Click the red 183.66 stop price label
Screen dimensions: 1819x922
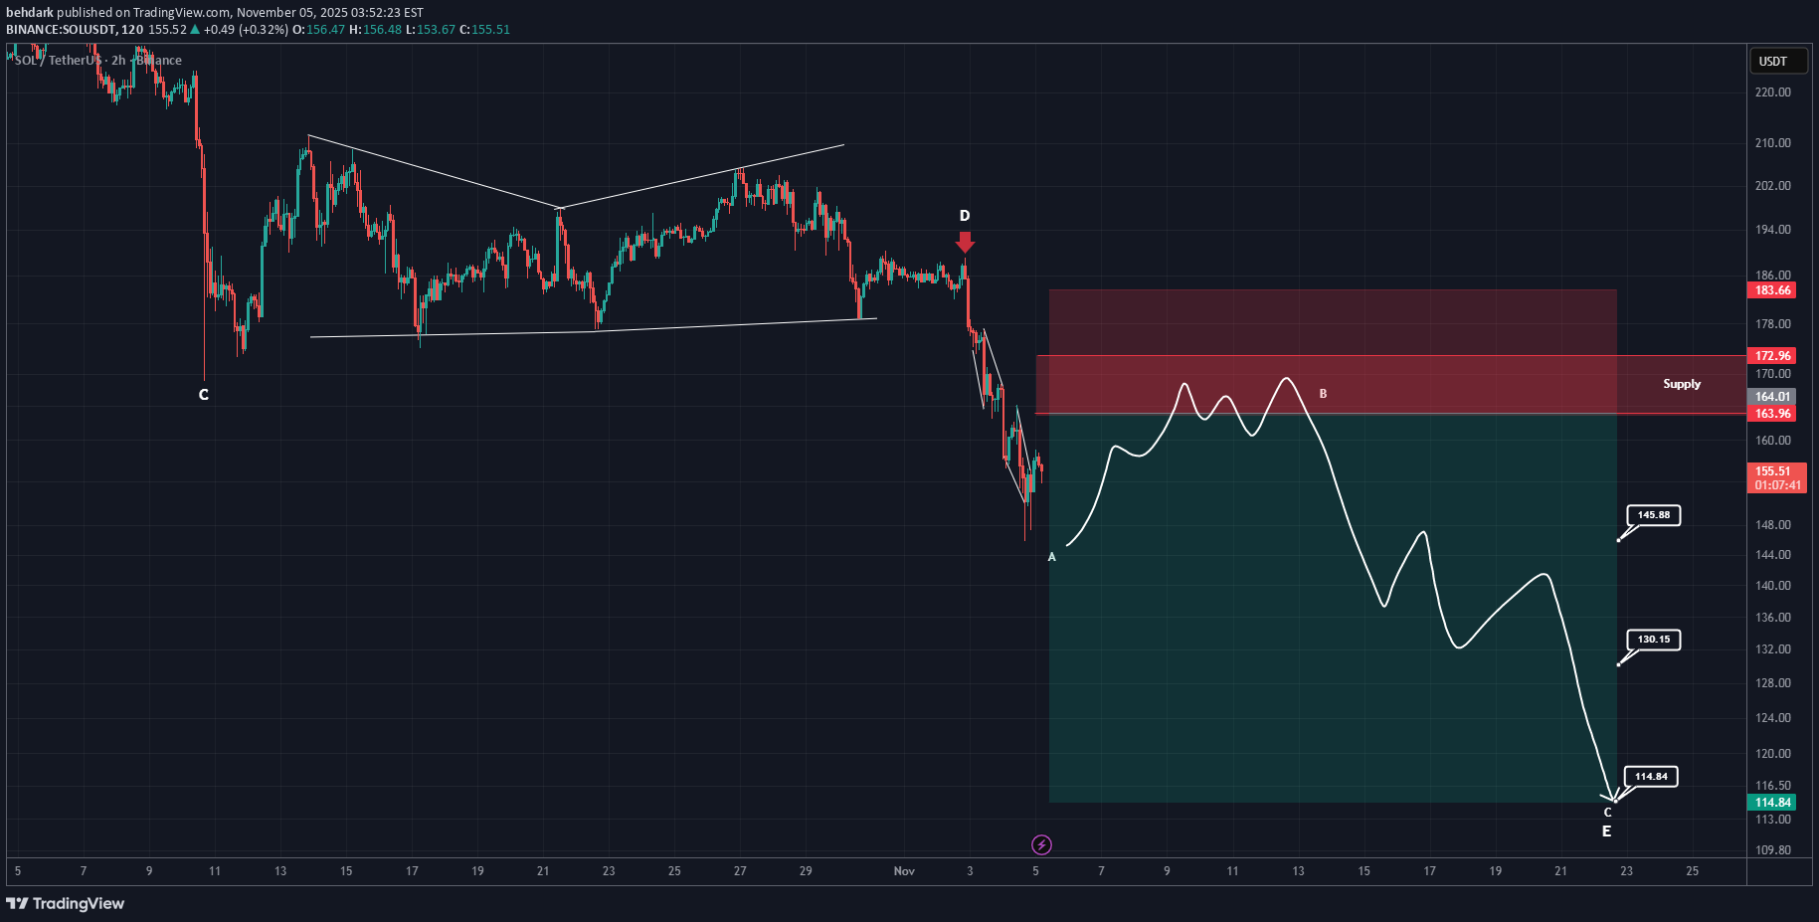pos(1771,290)
